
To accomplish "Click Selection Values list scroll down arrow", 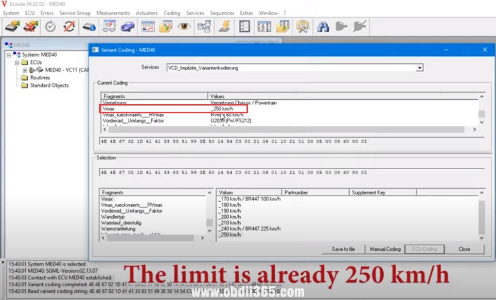I will (x=481, y=238).
